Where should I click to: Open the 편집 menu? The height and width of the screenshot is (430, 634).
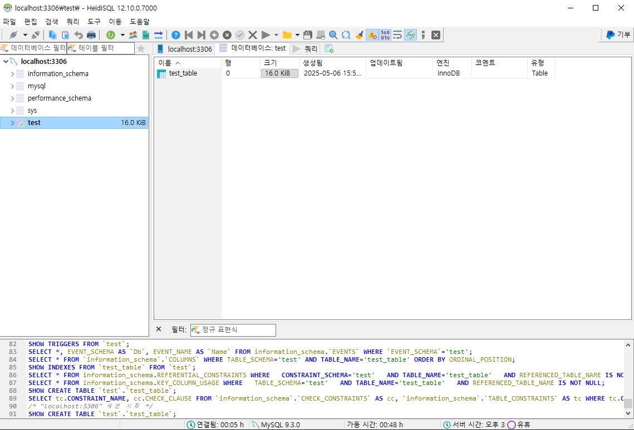(30, 21)
